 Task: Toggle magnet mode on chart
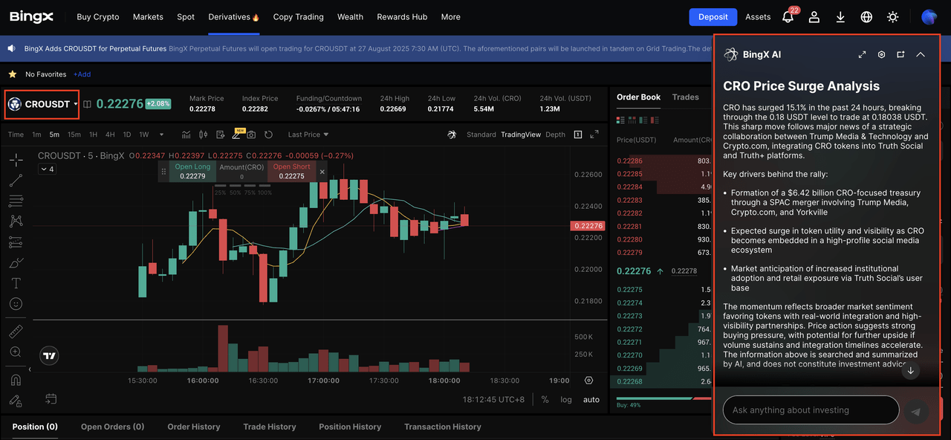(x=16, y=380)
